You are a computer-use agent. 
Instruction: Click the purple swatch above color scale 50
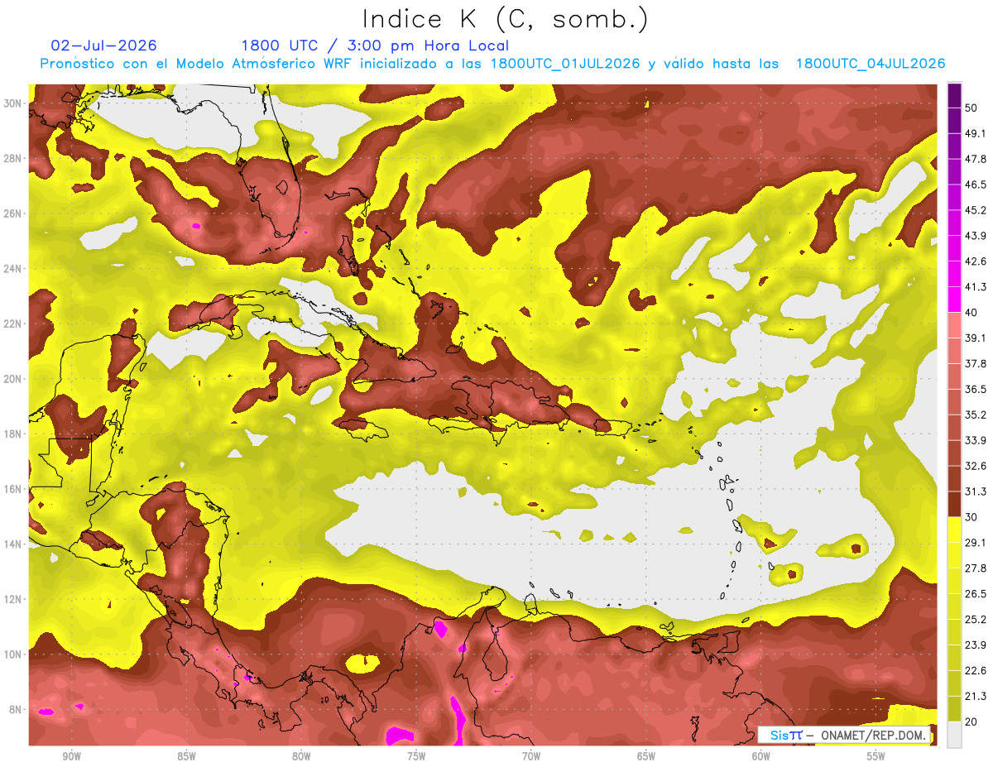click(954, 96)
